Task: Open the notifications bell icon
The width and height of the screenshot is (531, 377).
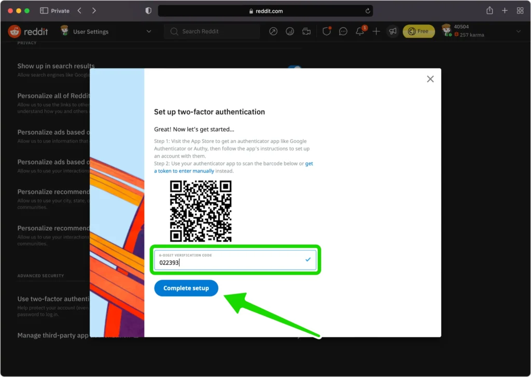Action: (x=359, y=32)
